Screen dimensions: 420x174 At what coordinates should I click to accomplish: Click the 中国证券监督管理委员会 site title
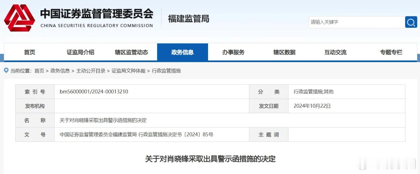(x=97, y=14)
